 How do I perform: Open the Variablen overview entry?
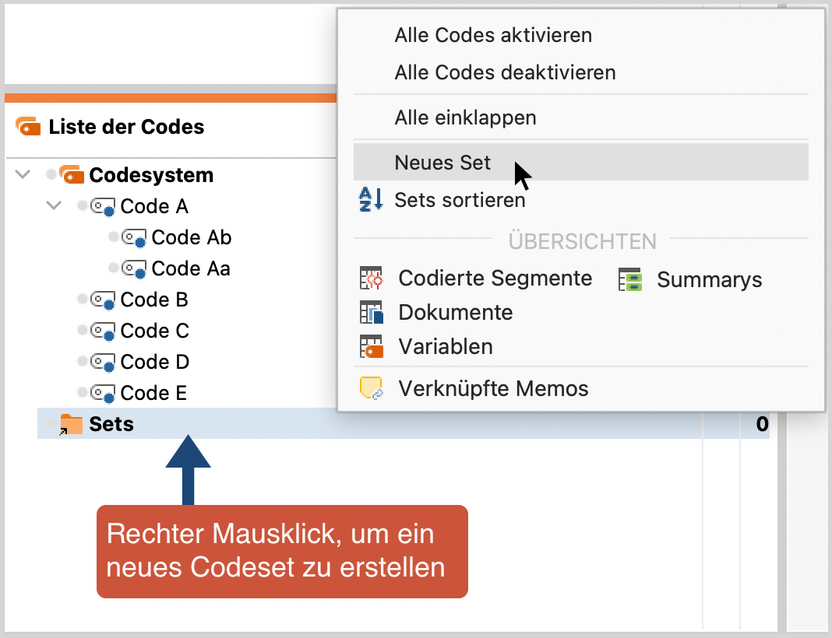[x=446, y=346]
